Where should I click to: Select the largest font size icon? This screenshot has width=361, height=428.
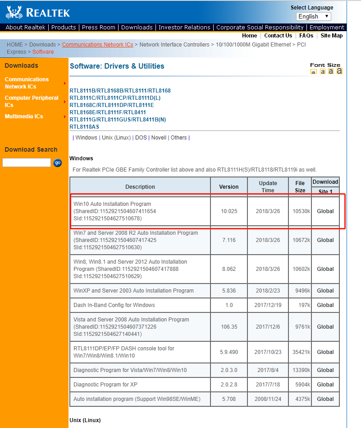[339, 71]
